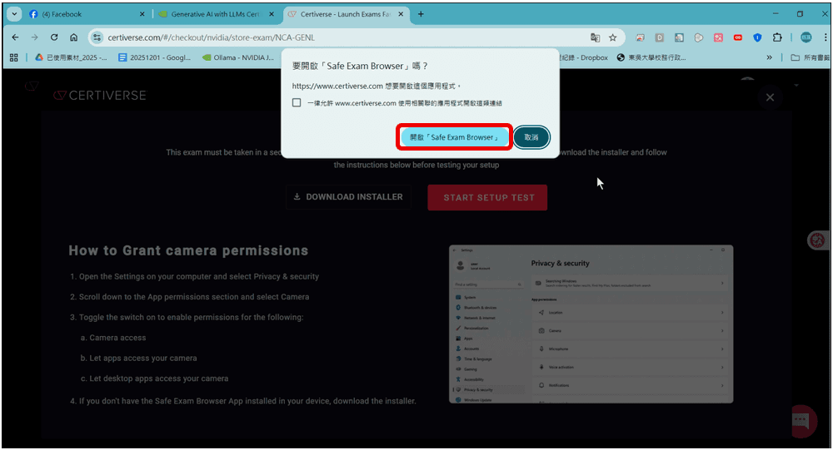The image size is (833, 450).
Task: Tick the always allow www.certiverse.com checkbox
Action: [x=297, y=102]
